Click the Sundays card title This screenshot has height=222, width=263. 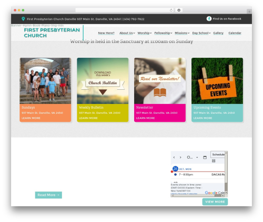(x=28, y=108)
